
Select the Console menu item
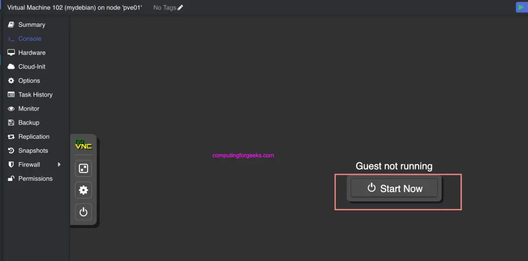pos(29,39)
